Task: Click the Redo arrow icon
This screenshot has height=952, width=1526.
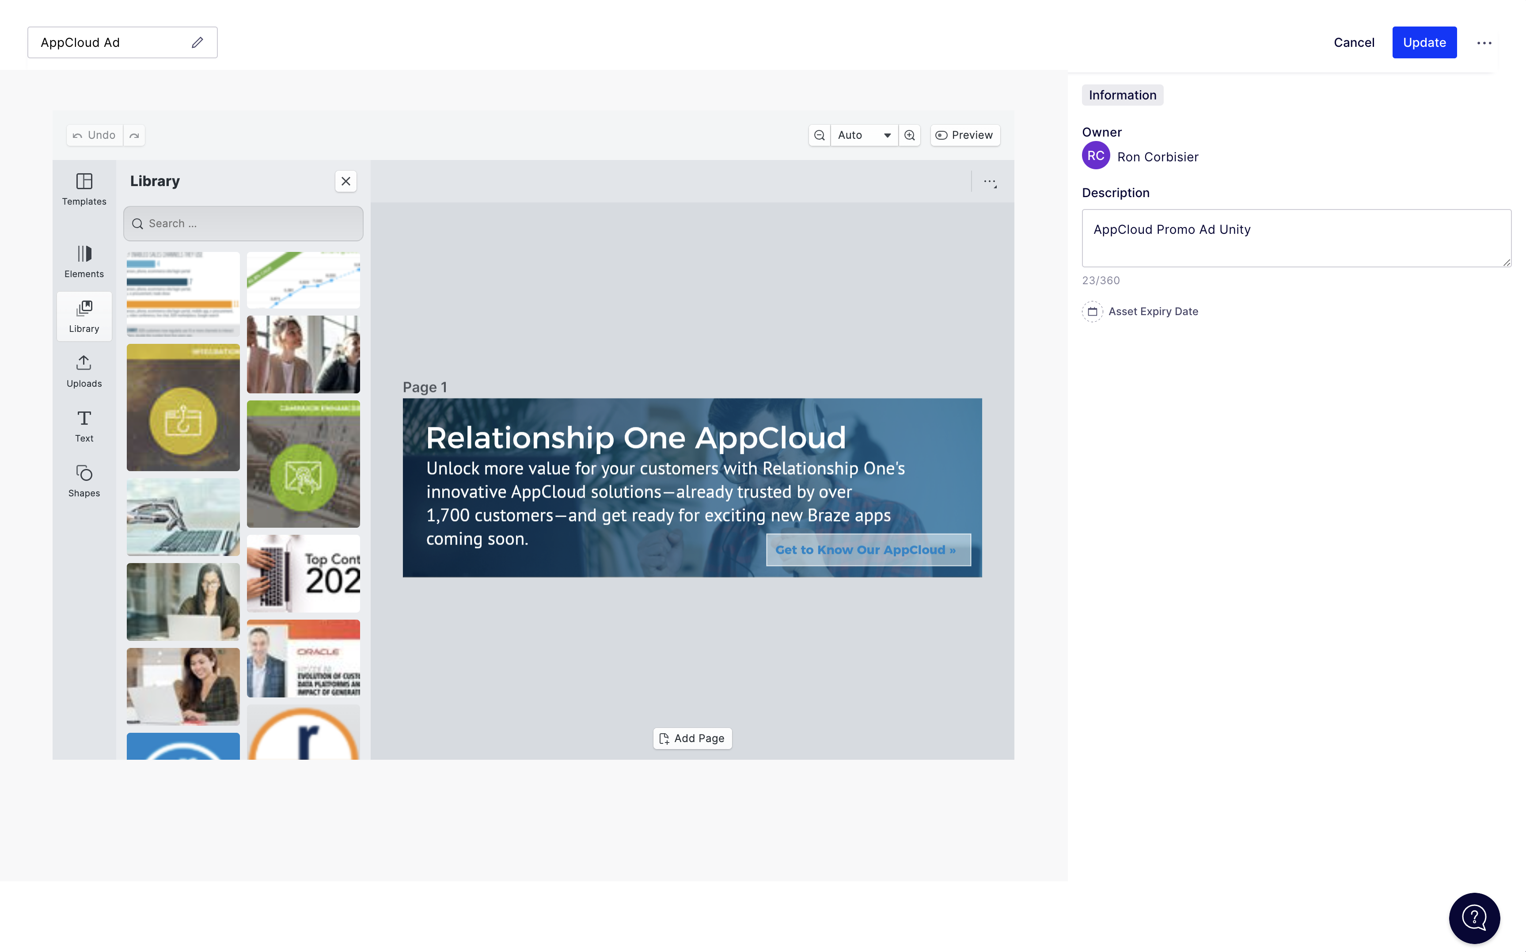Action: pyautogui.click(x=134, y=135)
